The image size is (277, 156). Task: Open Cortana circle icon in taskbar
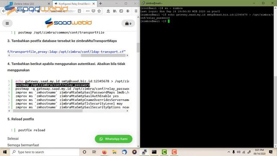click(x=84, y=152)
